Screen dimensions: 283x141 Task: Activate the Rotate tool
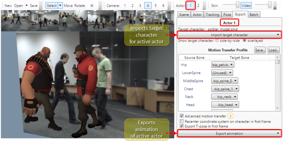pos(80,6)
